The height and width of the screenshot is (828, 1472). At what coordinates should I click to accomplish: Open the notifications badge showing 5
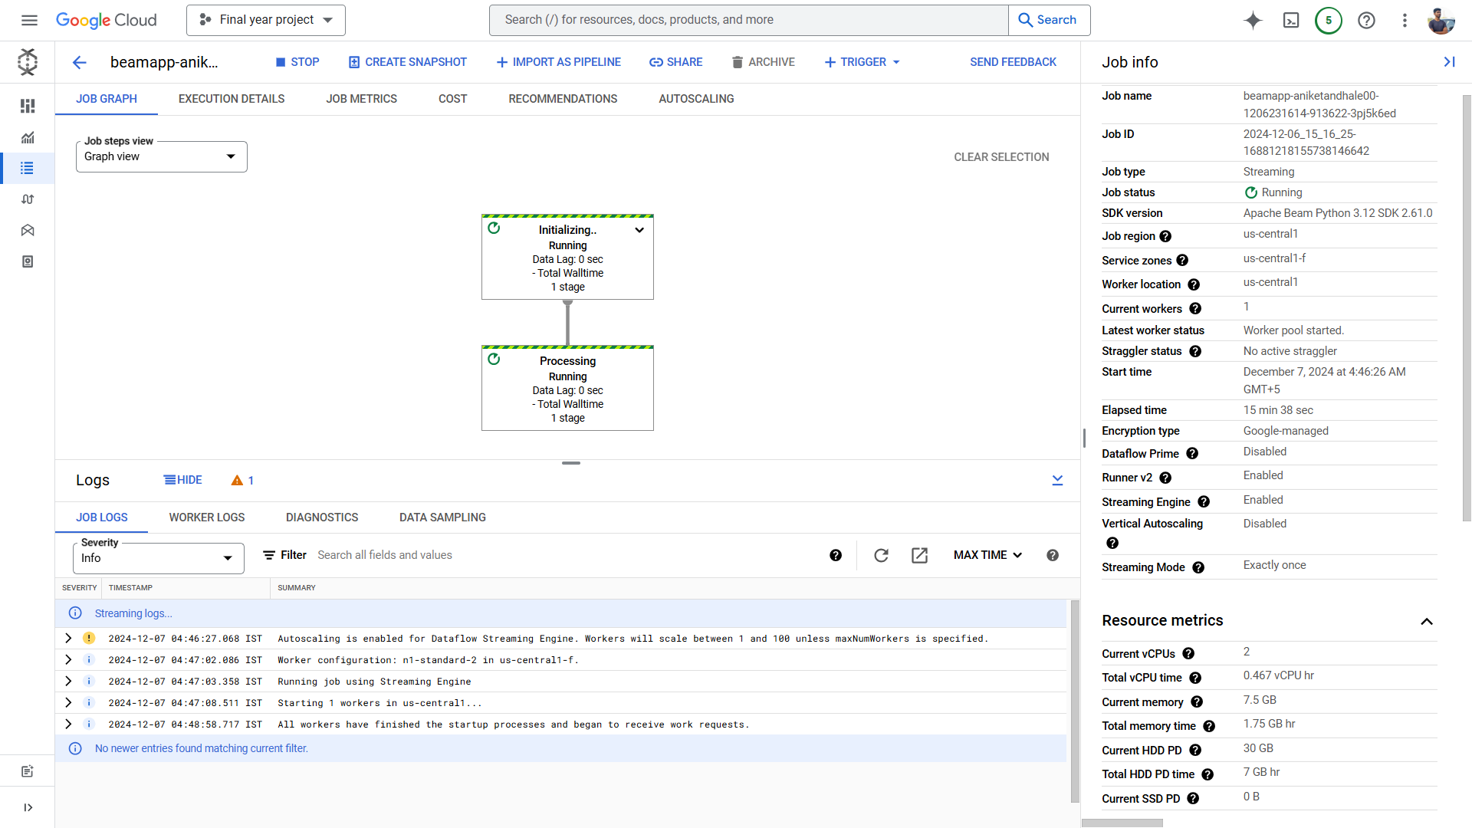pos(1328,21)
